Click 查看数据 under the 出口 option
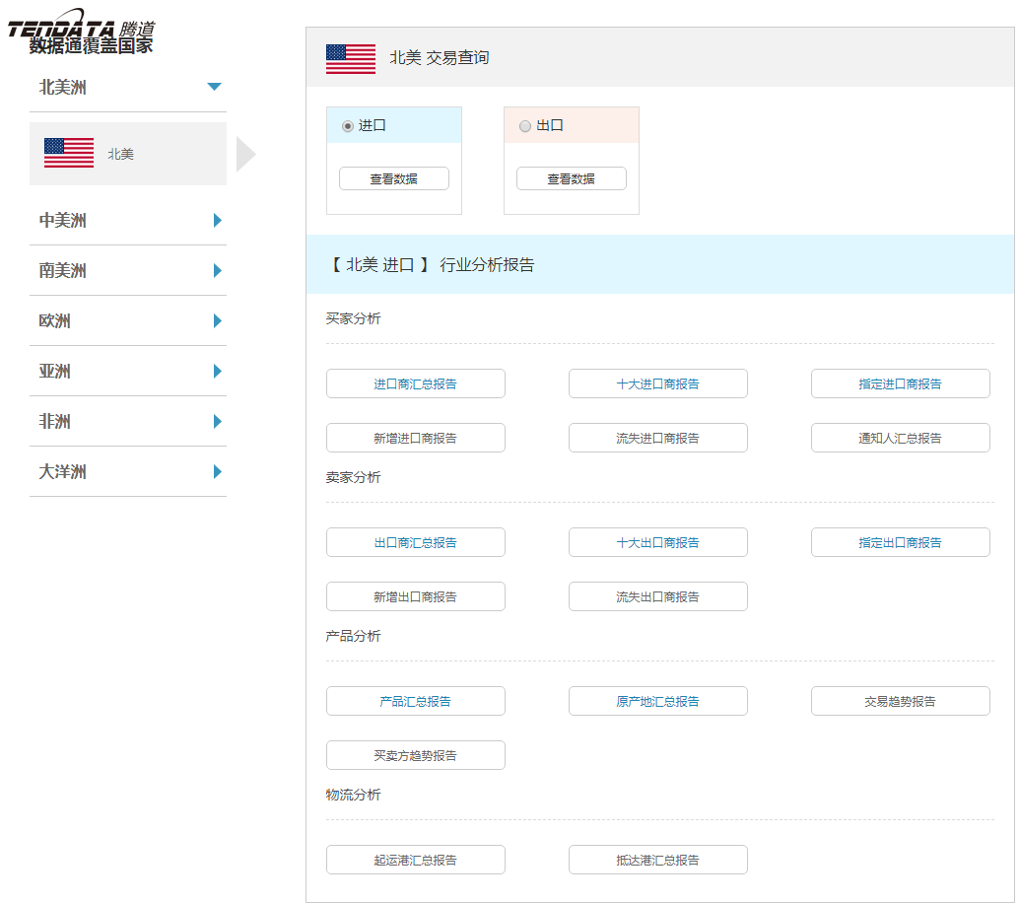The height and width of the screenshot is (903, 1019). point(571,178)
